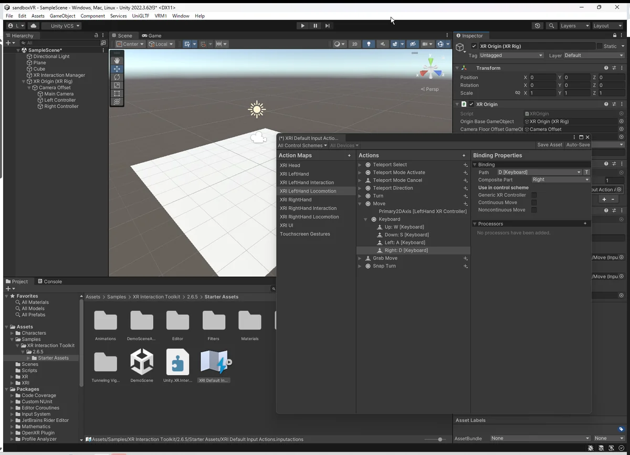Click the Pause button in toolbar

click(315, 26)
